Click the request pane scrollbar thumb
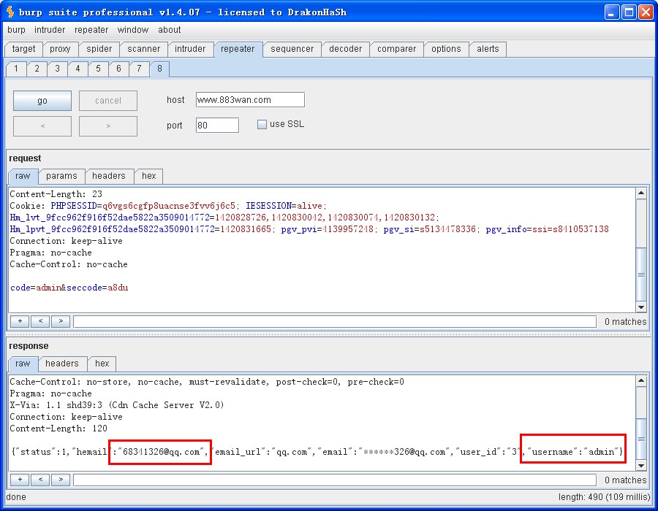658x511 pixels. click(641, 274)
